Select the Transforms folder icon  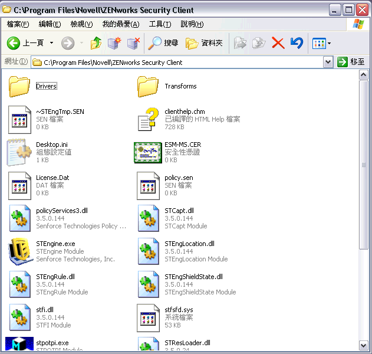[x=148, y=86]
